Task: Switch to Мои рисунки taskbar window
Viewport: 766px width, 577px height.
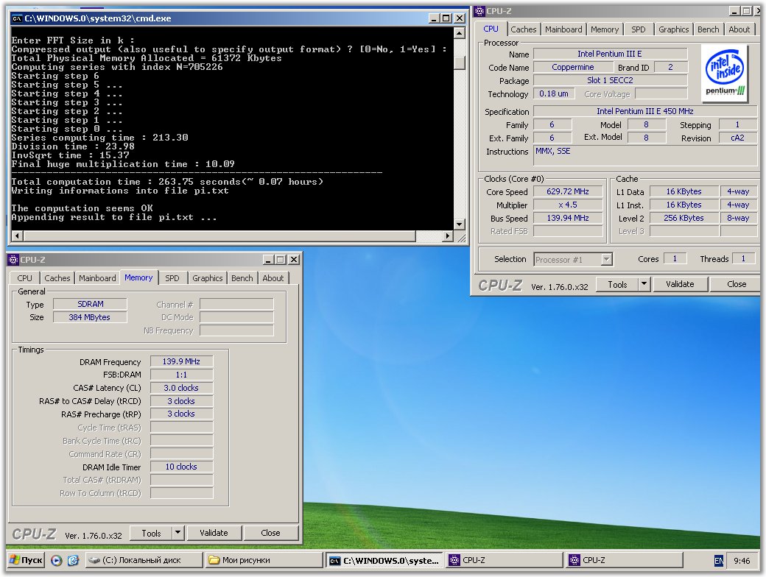Action: tap(264, 560)
